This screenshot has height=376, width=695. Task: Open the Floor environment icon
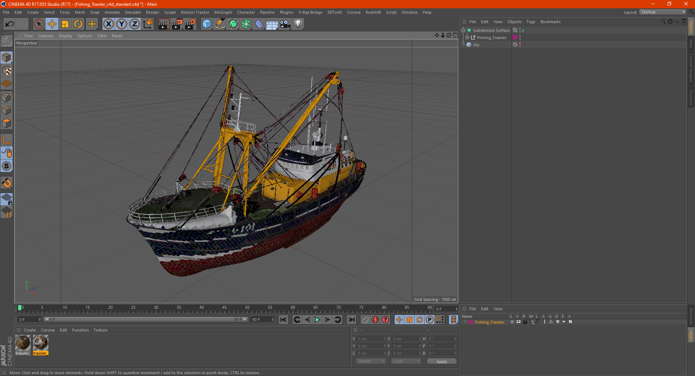coord(272,24)
